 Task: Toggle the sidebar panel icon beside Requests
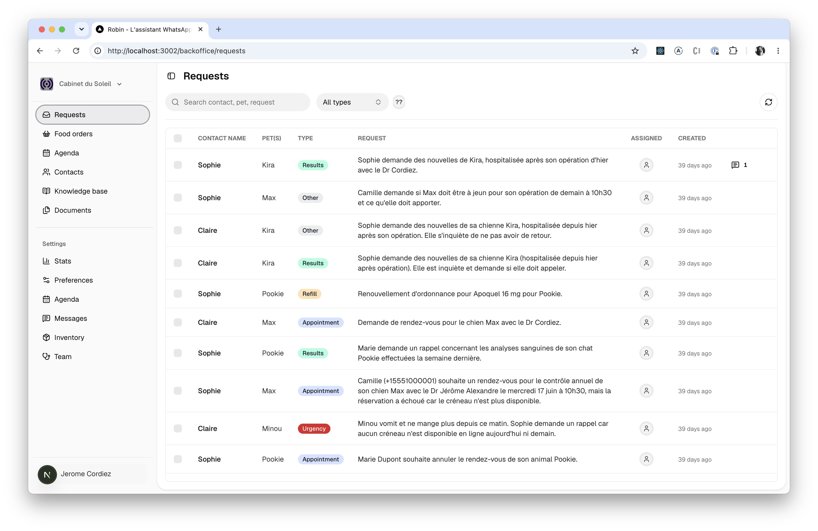click(x=171, y=76)
